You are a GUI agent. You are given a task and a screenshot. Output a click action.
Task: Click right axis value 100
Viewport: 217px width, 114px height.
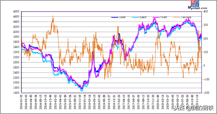pyautogui.click(x=206, y=52)
